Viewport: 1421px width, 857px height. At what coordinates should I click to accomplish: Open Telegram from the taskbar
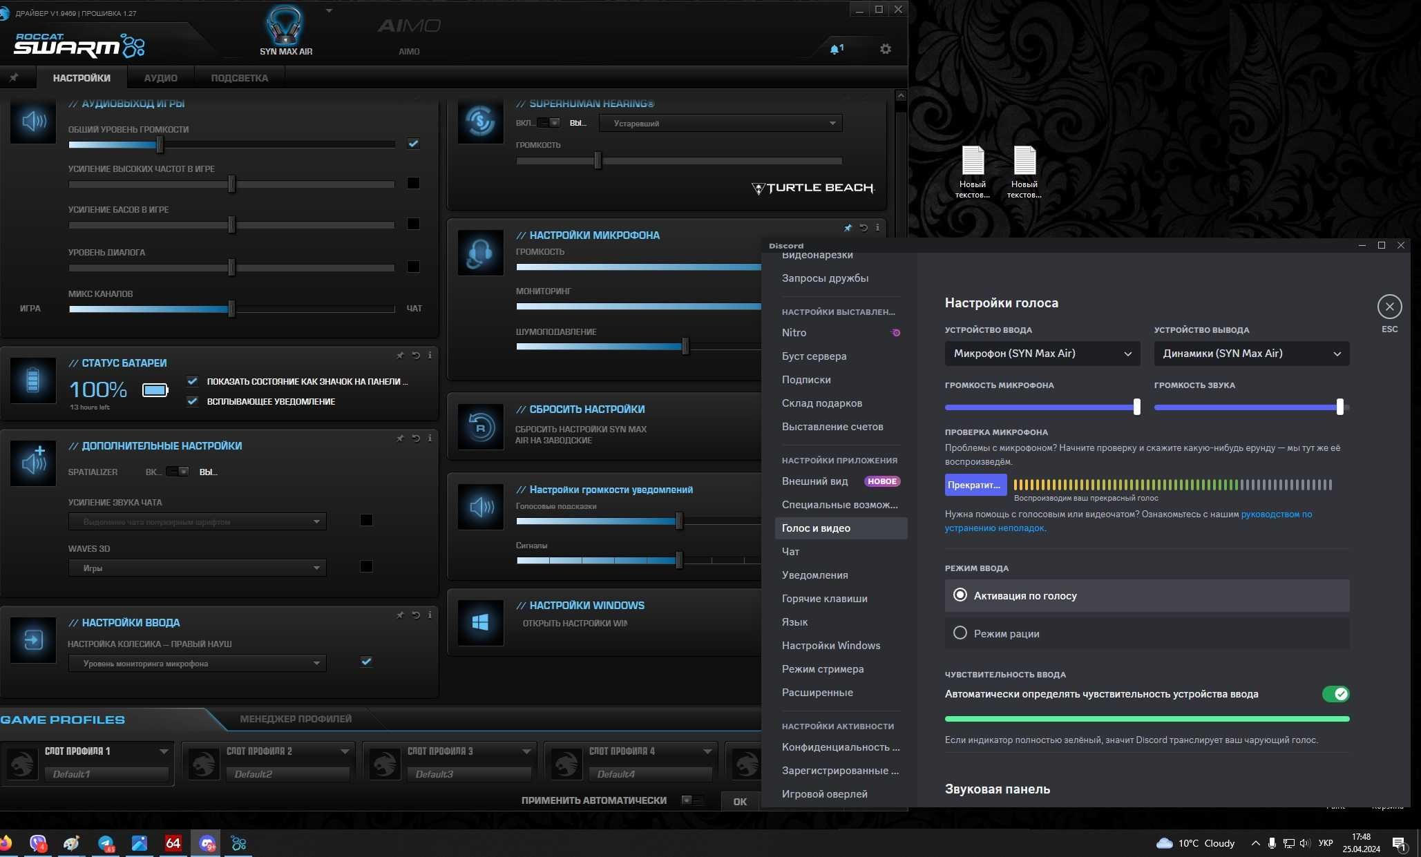pyautogui.click(x=106, y=843)
